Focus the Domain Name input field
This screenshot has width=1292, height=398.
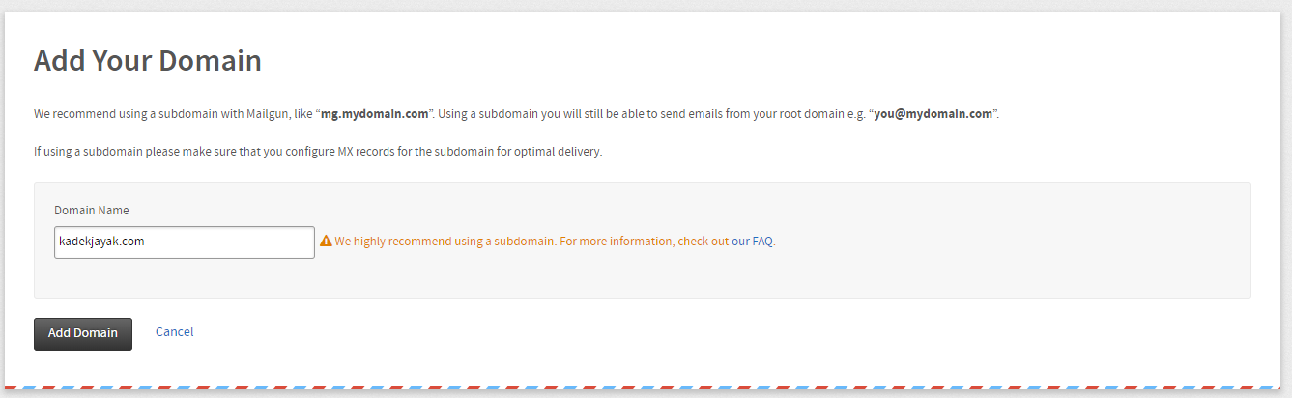click(x=184, y=242)
